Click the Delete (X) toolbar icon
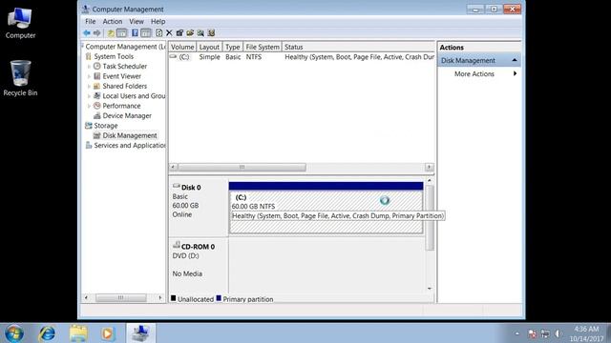This screenshot has width=611, height=343. point(169,33)
